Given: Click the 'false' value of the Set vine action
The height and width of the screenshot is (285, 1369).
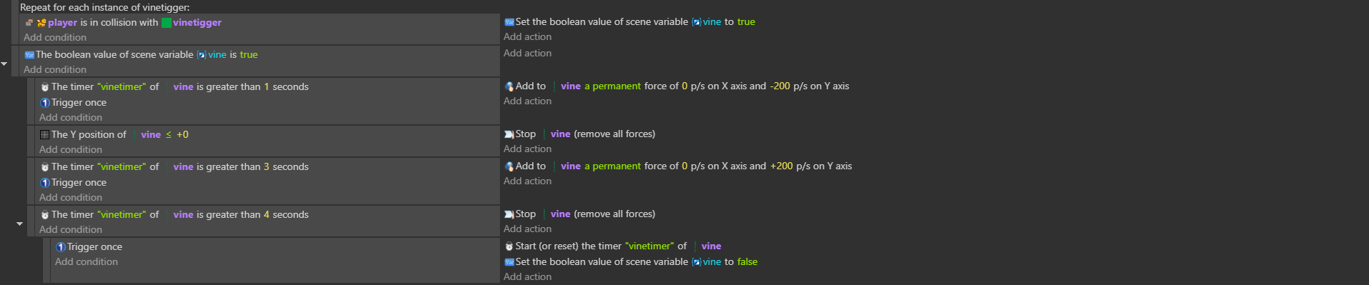Looking at the screenshot, I should tap(747, 262).
